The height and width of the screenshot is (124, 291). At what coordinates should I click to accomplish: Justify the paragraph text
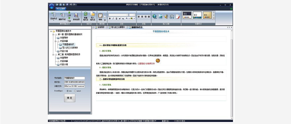point(149,17)
